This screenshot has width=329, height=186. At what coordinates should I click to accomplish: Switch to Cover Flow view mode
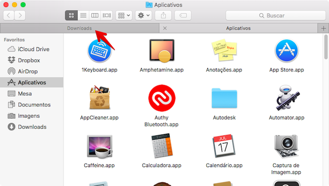pos(107,15)
